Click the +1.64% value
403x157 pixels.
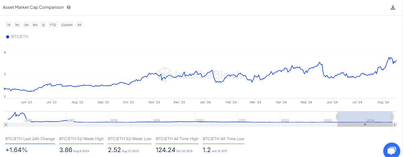(x=16, y=150)
